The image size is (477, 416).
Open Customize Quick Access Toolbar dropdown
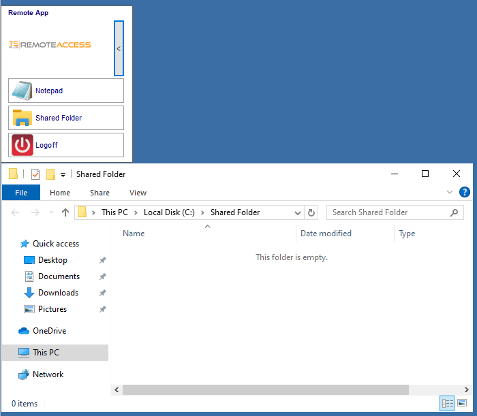63,175
